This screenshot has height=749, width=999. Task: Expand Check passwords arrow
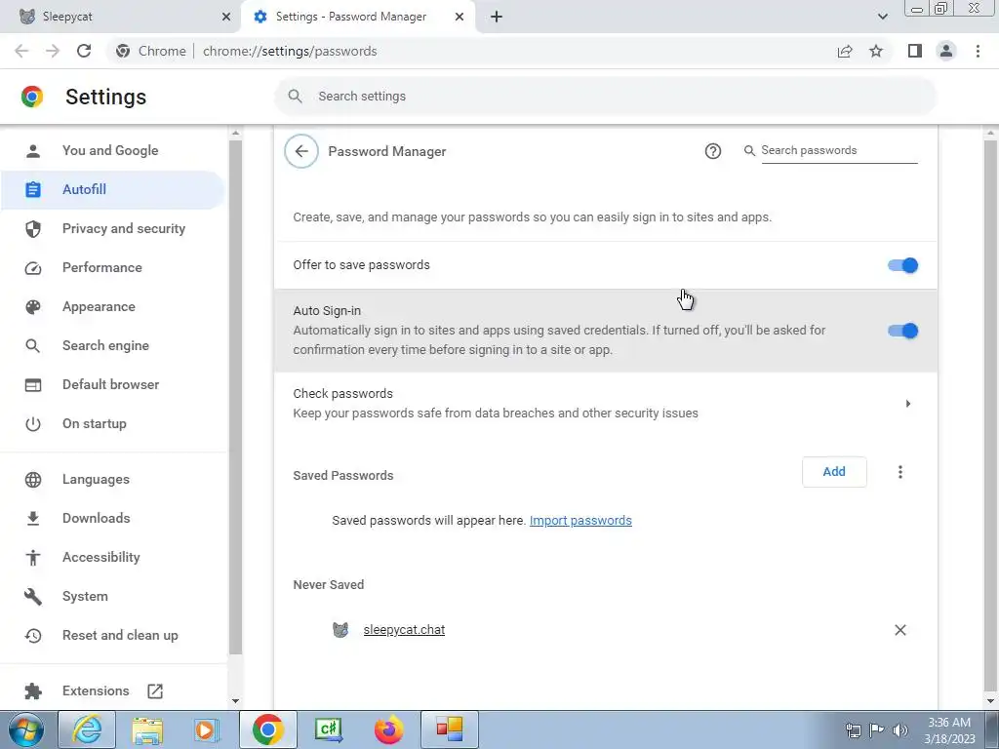click(908, 404)
